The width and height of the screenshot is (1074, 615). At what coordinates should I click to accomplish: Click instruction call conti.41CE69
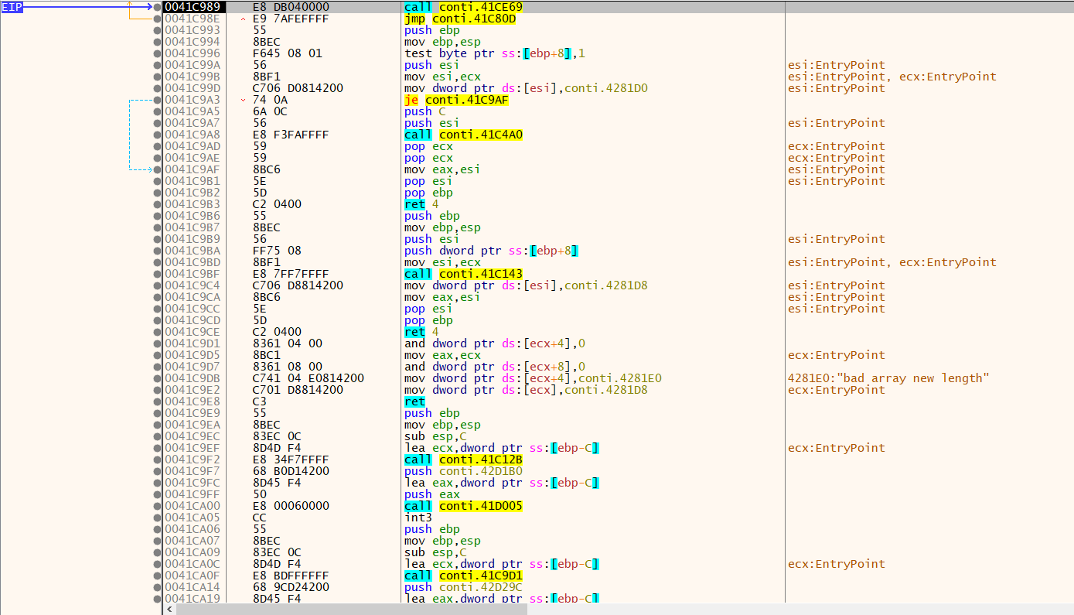(463, 7)
